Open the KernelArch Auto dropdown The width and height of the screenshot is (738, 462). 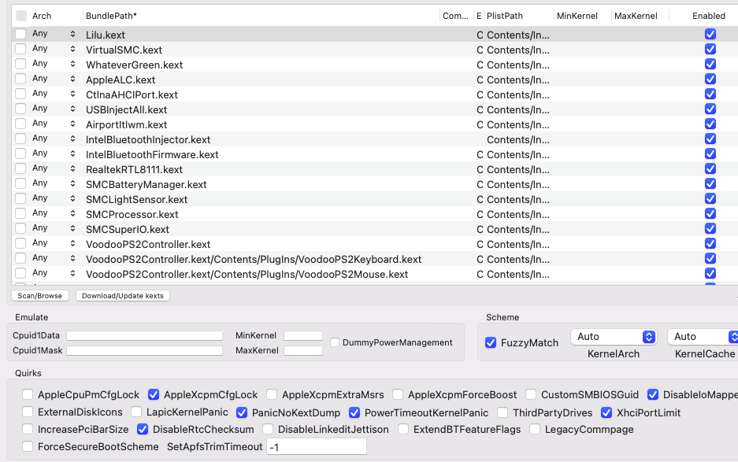(614, 337)
